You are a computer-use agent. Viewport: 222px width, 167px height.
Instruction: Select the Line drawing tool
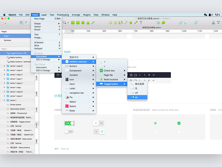[x=93, y=23]
